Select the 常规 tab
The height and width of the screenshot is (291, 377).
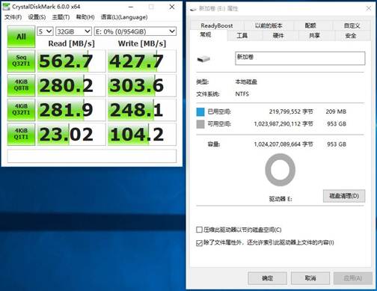click(x=206, y=34)
